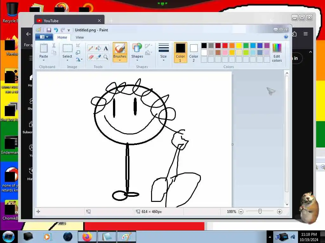Click the zoom slider handle
325x243 pixels.
pos(260,211)
